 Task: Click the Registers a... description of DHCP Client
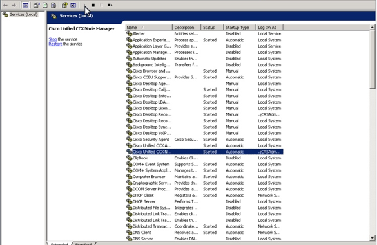point(187,195)
